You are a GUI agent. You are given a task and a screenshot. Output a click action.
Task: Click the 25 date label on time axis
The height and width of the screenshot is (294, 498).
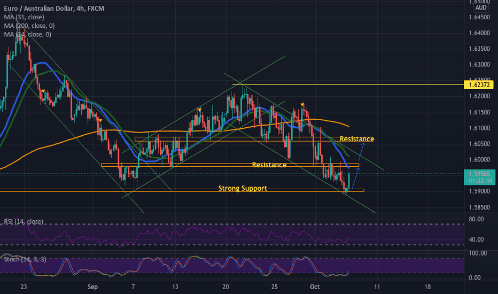(x=275, y=287)
